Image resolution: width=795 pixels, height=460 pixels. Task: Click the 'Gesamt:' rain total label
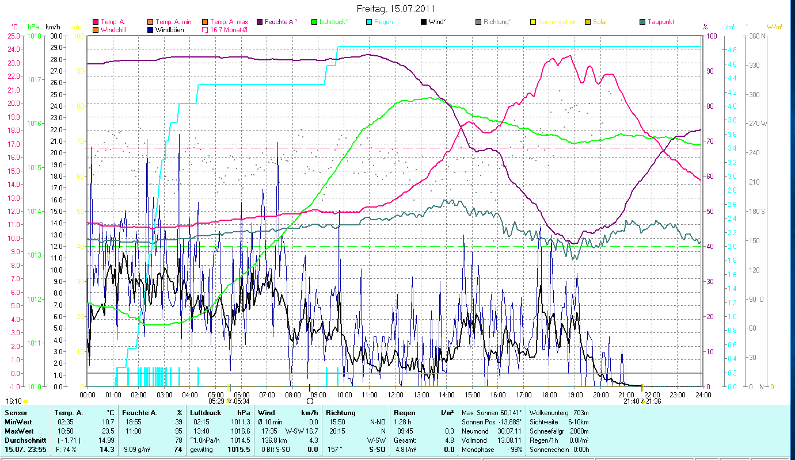click(x=404, y=440)
